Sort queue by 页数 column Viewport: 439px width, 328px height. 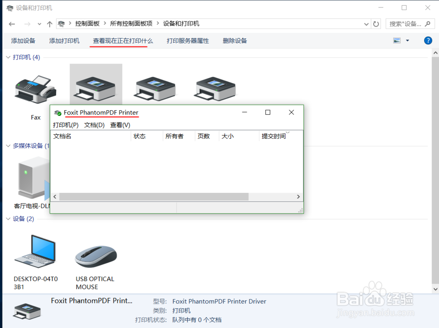tap(207, 136)
